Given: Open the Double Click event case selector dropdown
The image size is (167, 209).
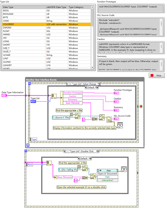Looking at the screenshot, I should [97, 151].
